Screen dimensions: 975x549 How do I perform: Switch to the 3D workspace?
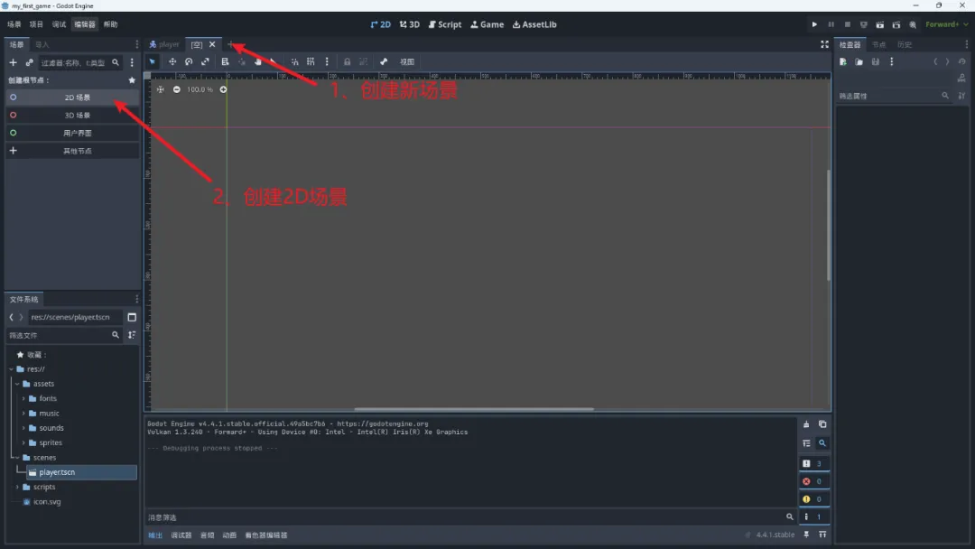[x=410, y=24]
